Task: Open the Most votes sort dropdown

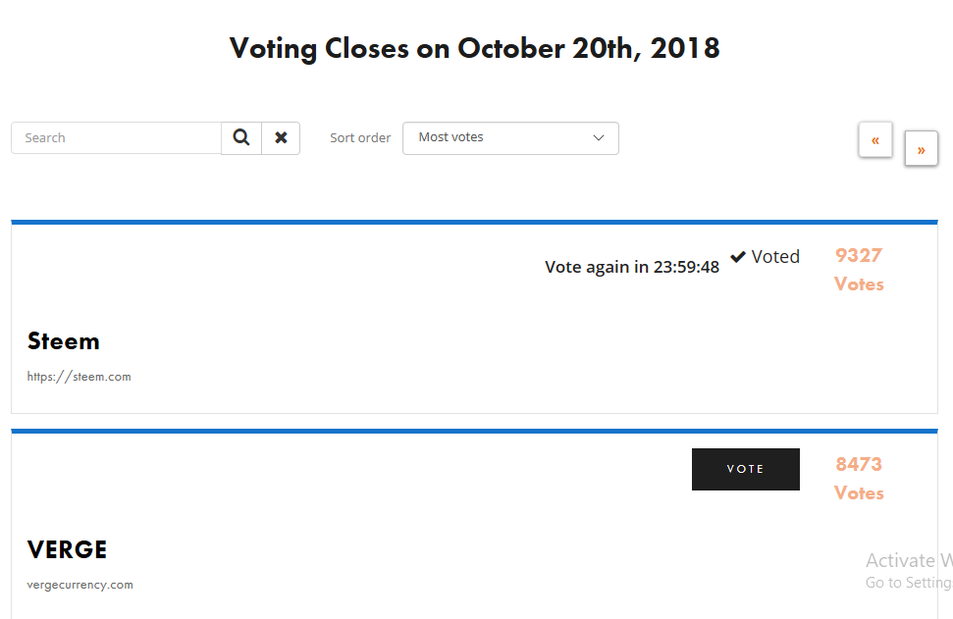Action: [510, 138]
